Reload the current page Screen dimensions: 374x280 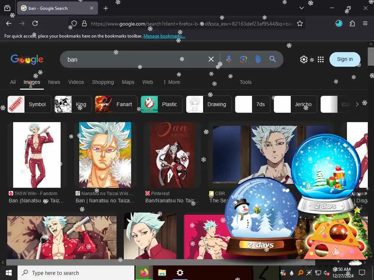[35, 23]
